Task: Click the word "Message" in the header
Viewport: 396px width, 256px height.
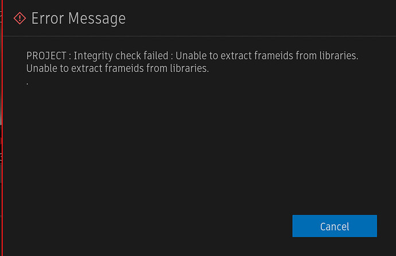Action: click(x=97, y=18)
